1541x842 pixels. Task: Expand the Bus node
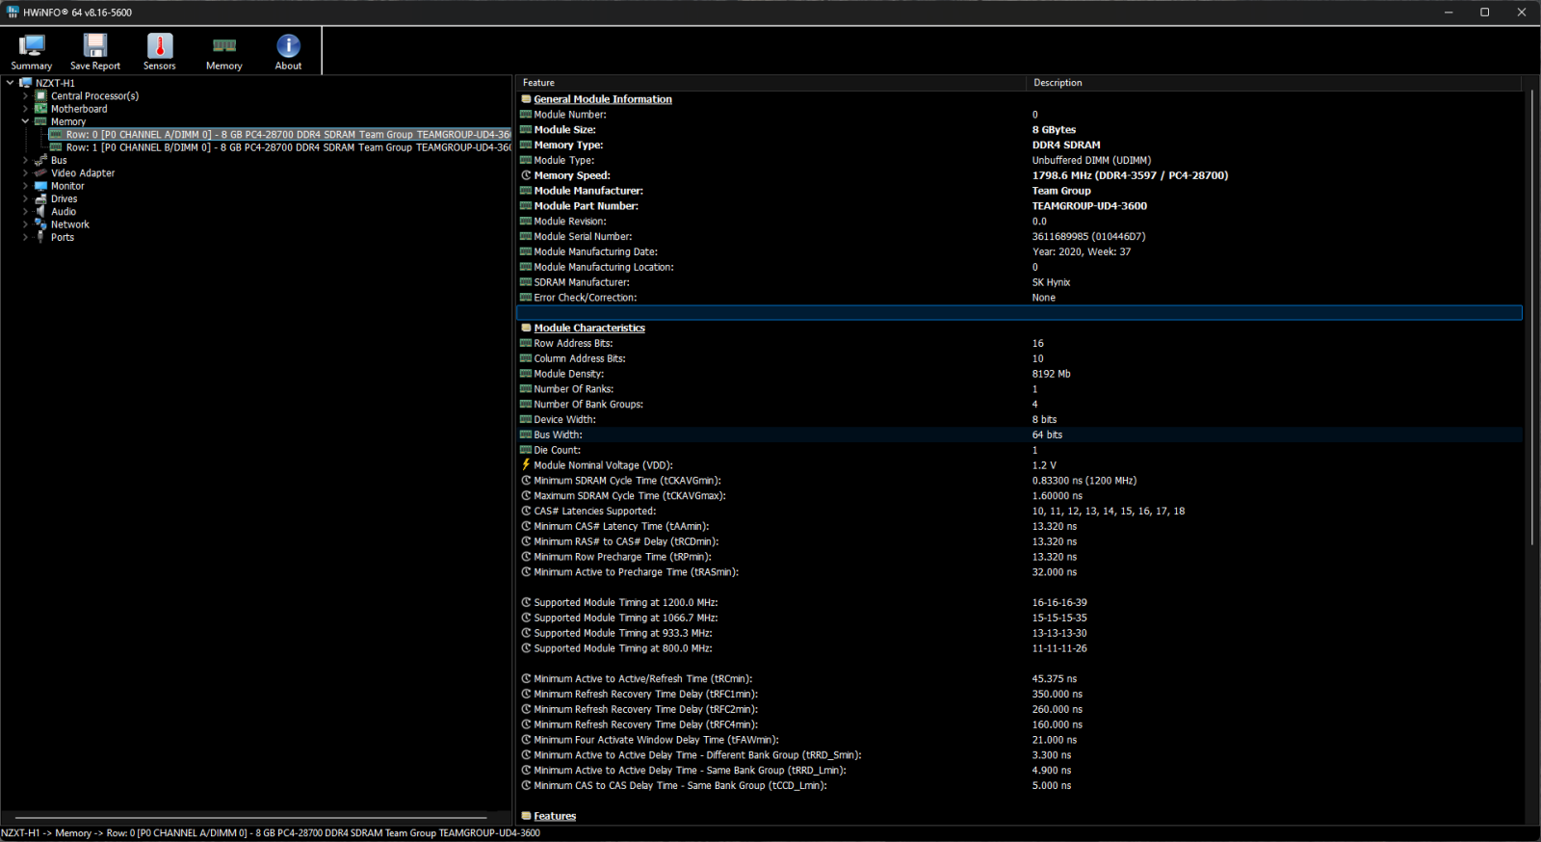pos(25,160)
